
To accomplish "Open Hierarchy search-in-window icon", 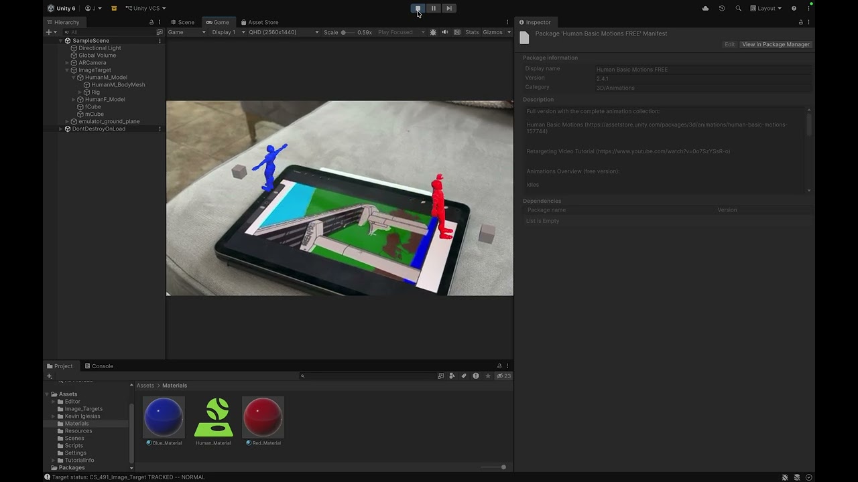I will coord(160,32).
